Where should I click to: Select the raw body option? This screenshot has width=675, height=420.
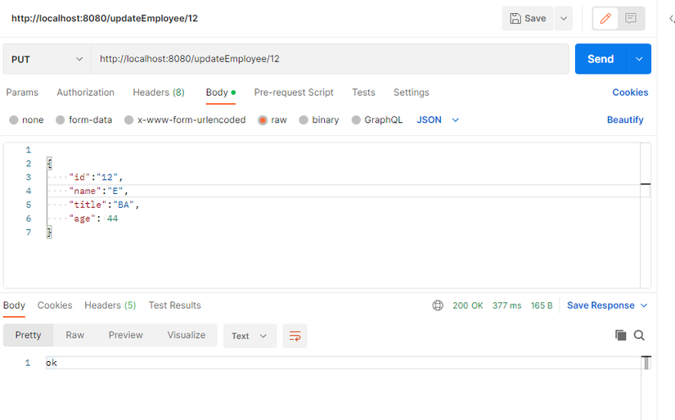click(272, 120)
